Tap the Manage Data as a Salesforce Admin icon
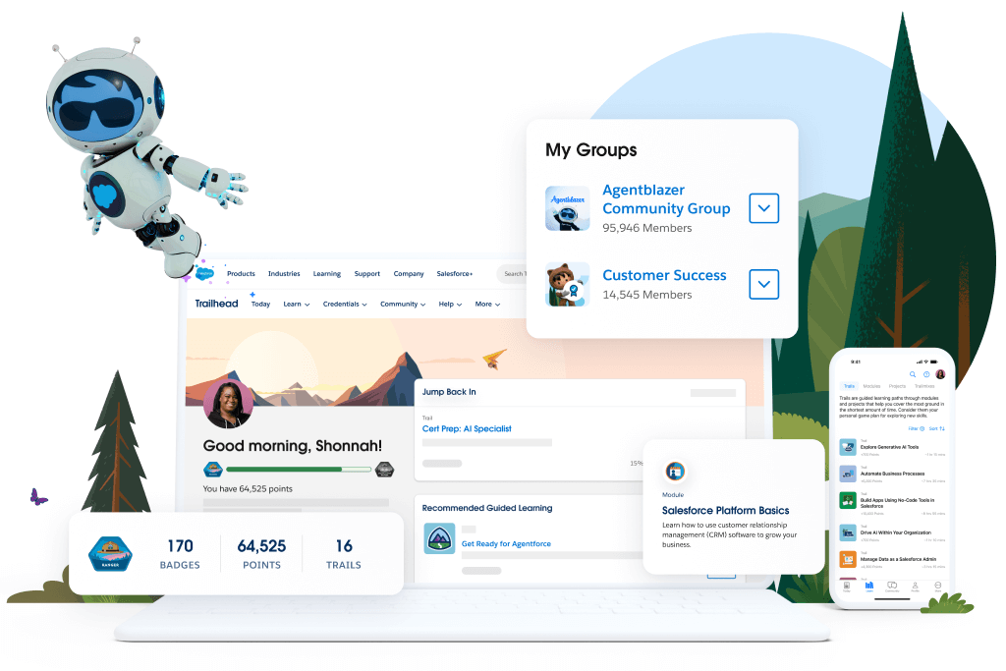Viewport: 1006px width, 671px height. click(x=848, y=559)
